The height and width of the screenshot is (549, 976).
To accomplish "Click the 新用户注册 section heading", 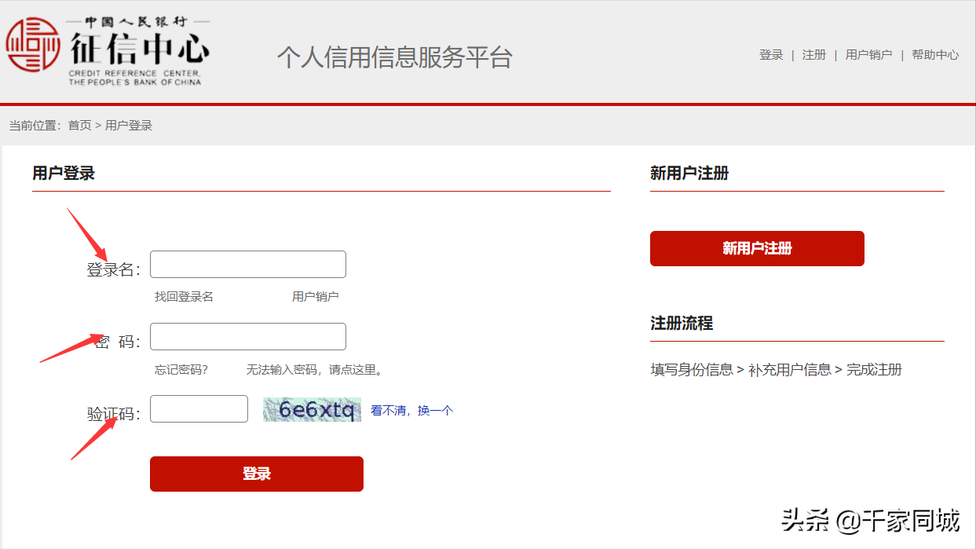I will [x=689, y=173].
